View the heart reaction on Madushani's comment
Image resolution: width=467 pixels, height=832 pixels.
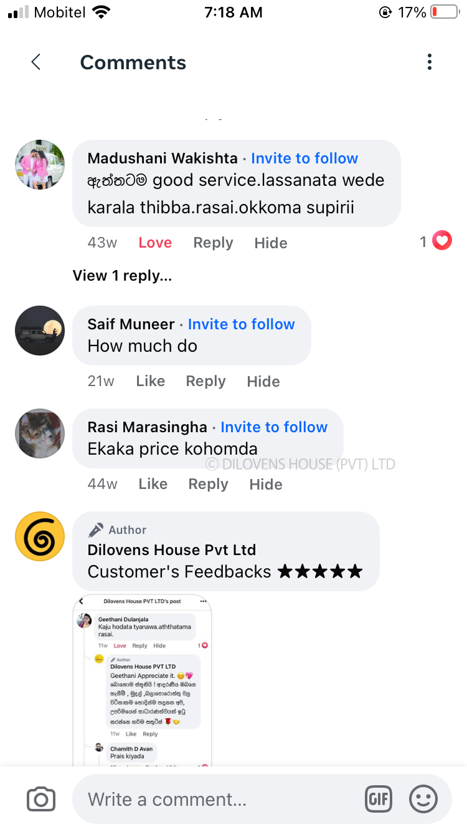click(442, 241)
